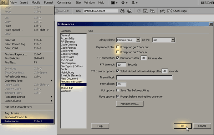The image size is (214, 135).
Task: Click the Help button in Preferences dialog
Action: pos(100,126)
